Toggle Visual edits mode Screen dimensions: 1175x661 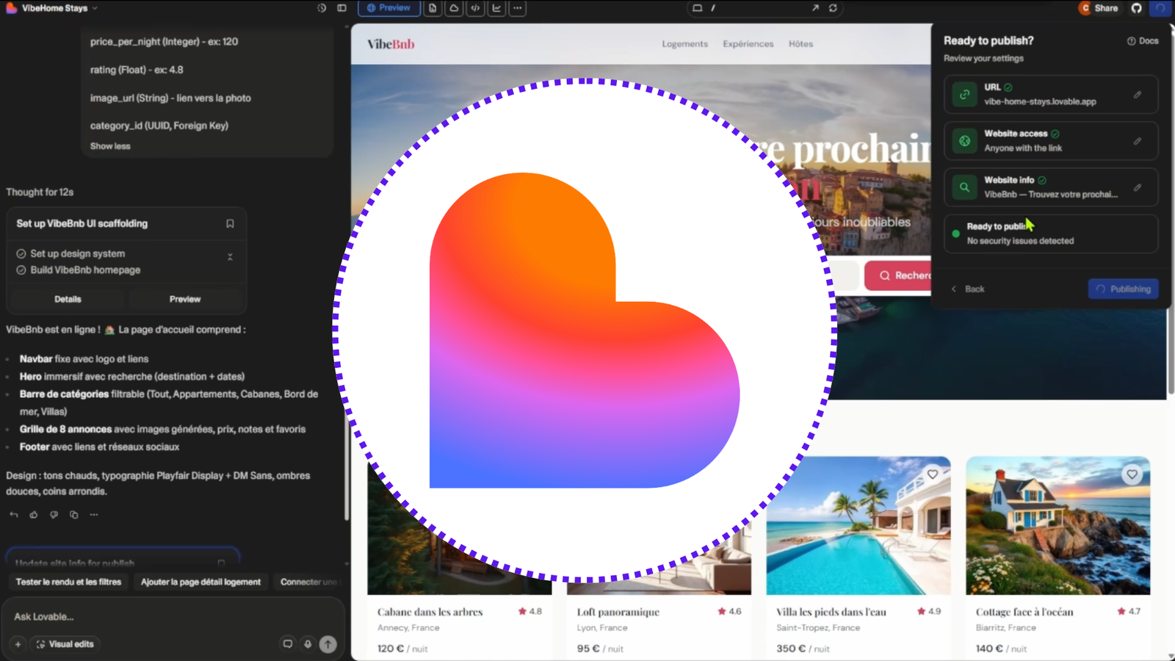65,644
